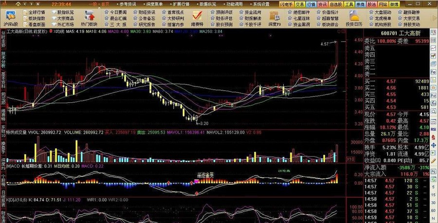
Task: Open 融资融券 margin trading
Action: click(409, 13)
